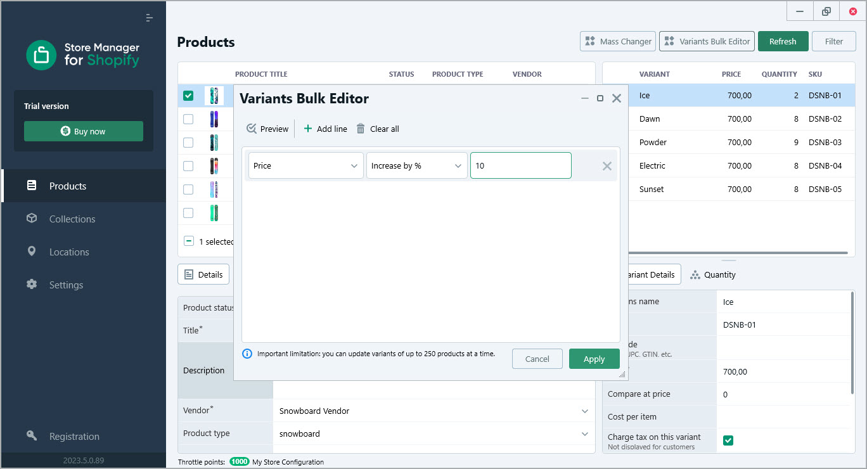Check the third product row checkbox

[188, 142]
